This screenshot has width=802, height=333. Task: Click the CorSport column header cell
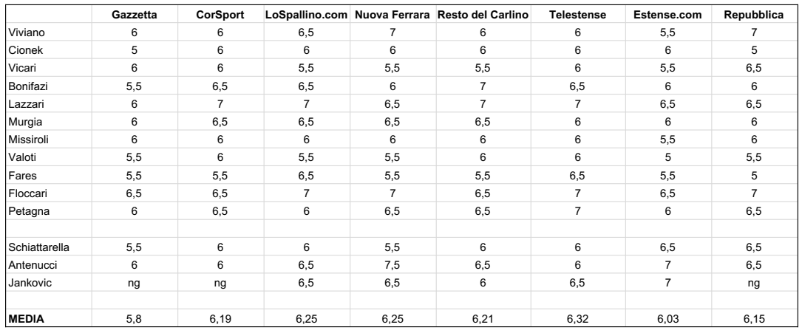pos(220,15)
